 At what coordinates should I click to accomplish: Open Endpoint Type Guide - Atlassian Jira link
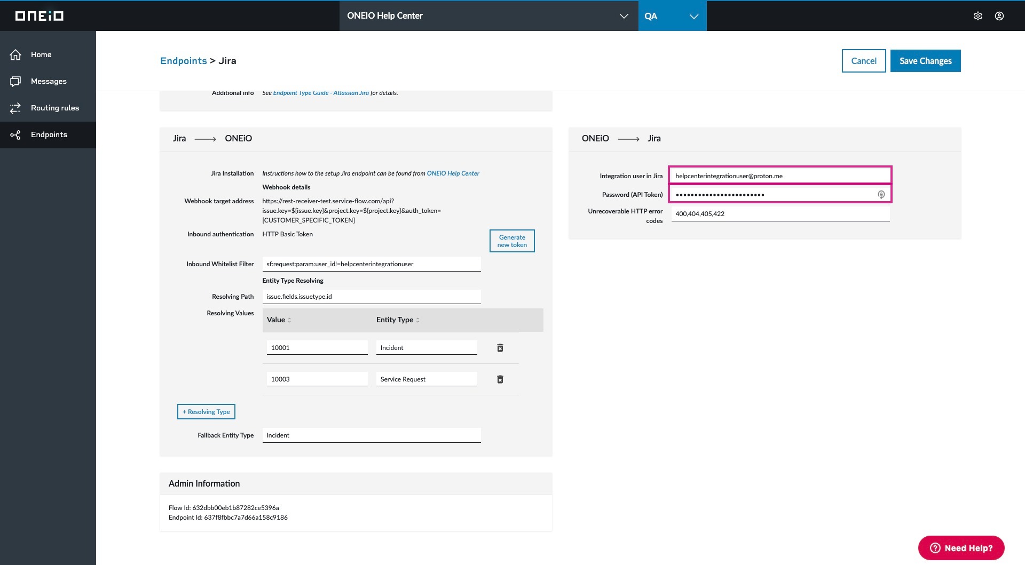321,93
